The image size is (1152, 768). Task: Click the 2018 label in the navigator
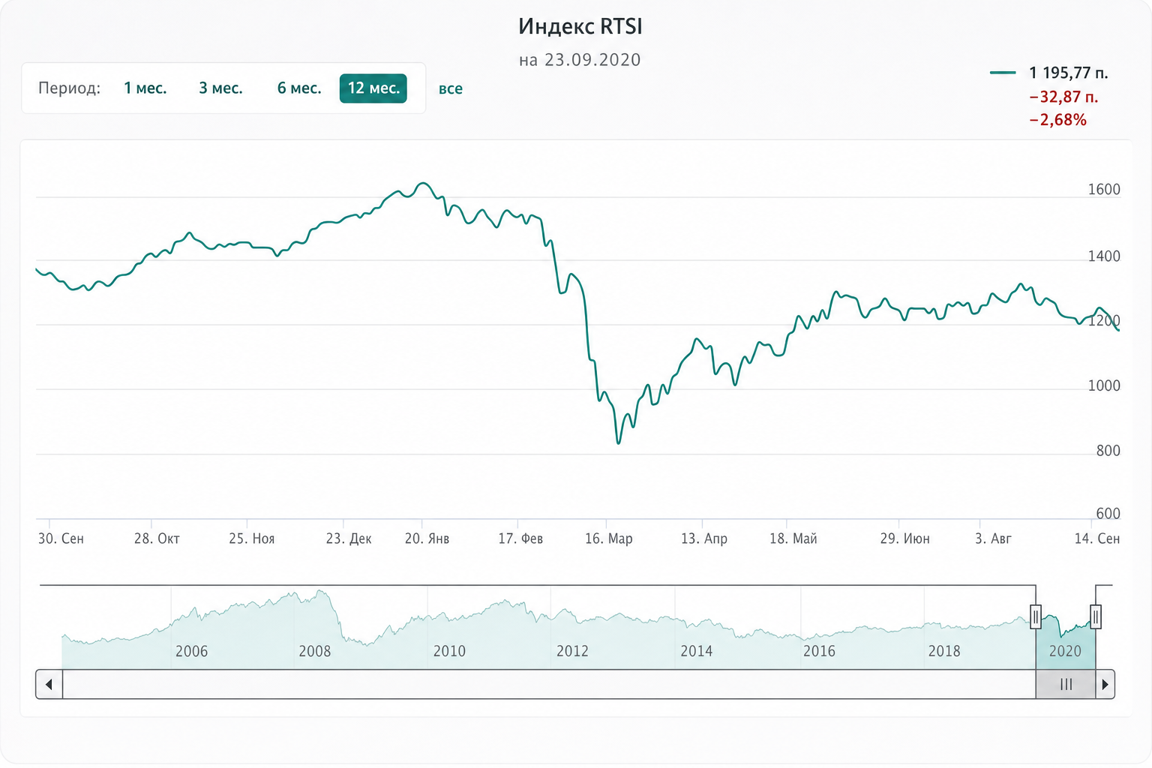click(x=944, y=651)
